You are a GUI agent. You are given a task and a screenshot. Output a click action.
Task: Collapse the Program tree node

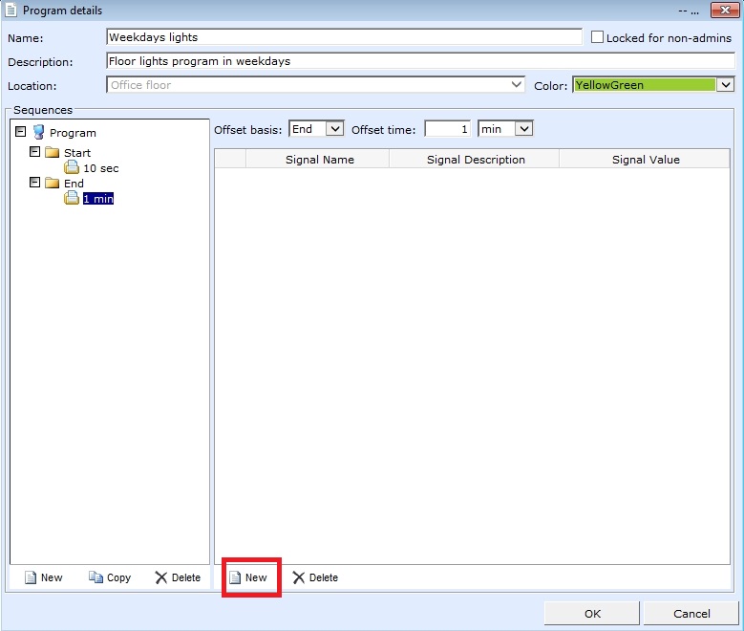[21, 133]
